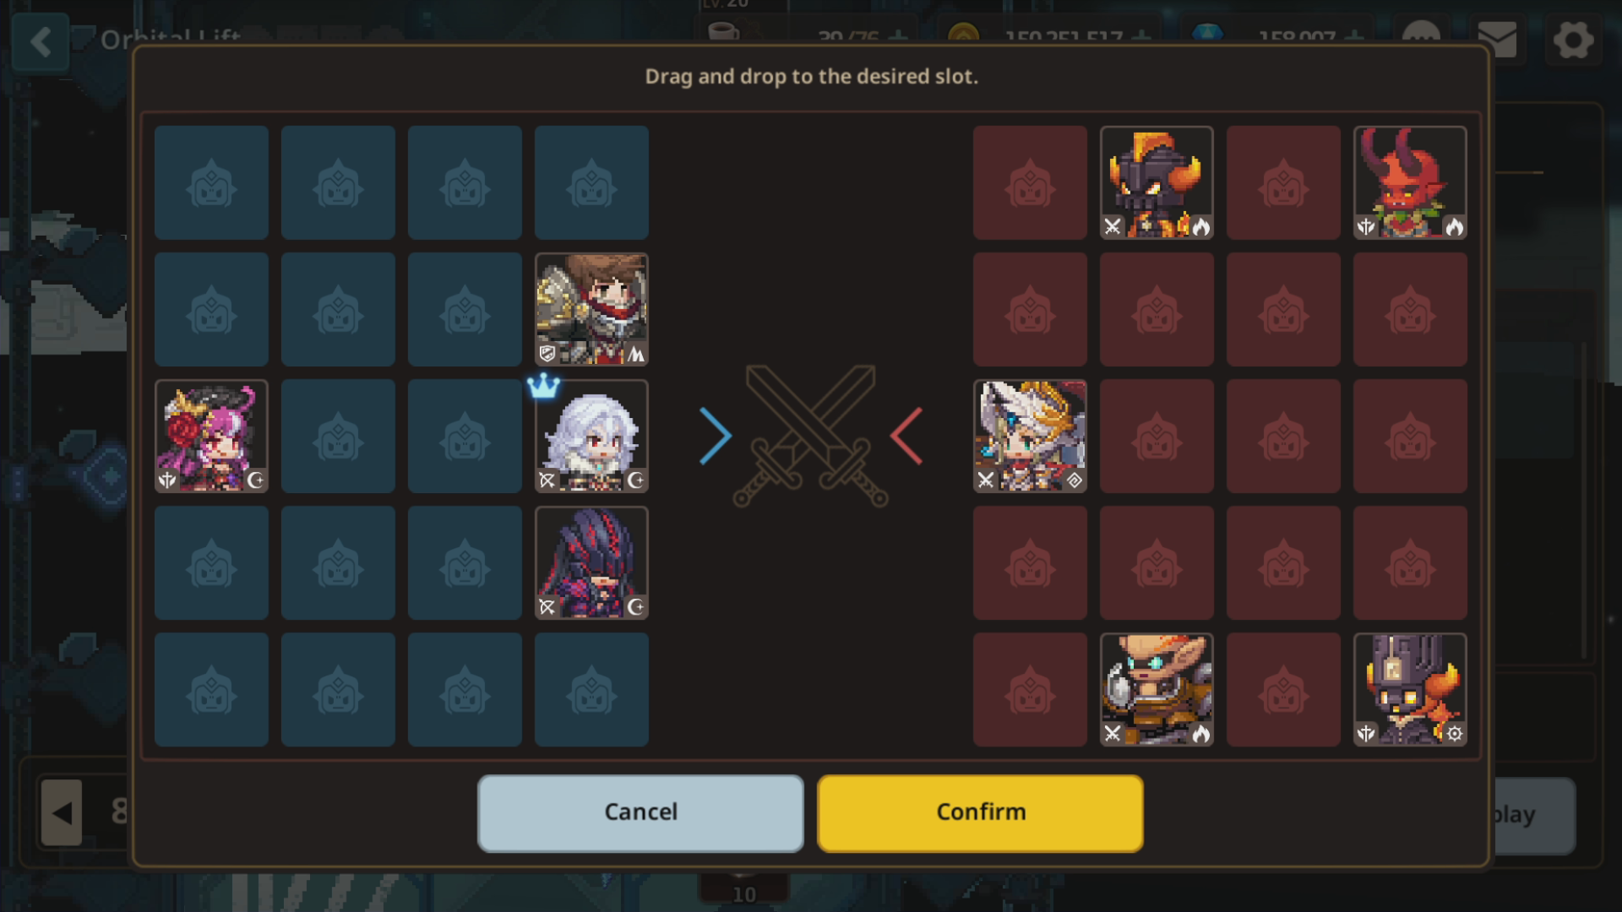Viewport: 1622px width, 912px height.
Task: Select the dark hooded hero with red streaks
Action: (x=591, y=562)
